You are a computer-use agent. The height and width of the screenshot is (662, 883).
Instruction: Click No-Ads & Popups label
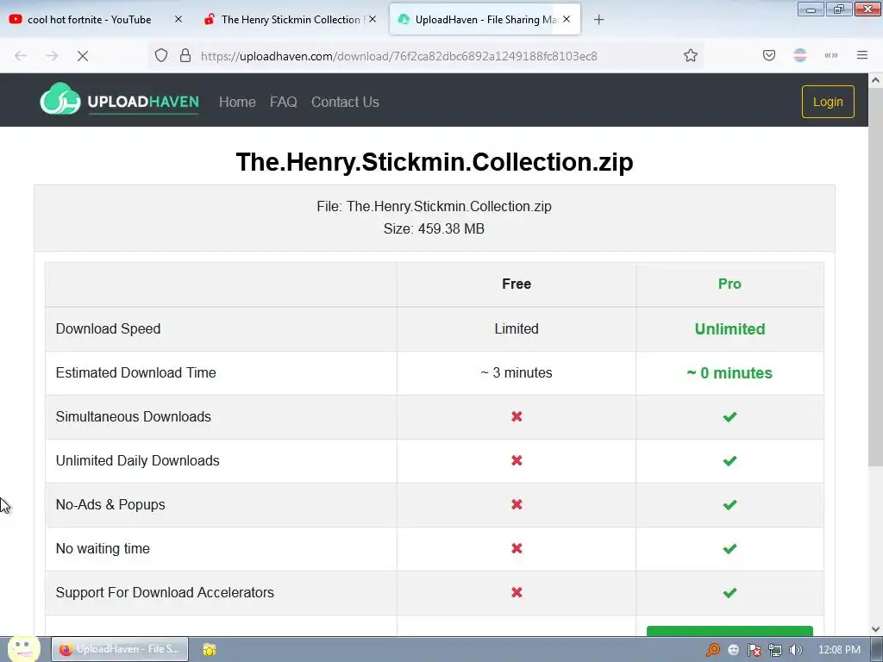coord(110,504)
